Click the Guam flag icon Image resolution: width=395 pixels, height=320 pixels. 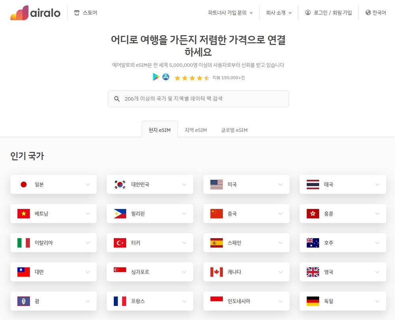tap(24, 301)
